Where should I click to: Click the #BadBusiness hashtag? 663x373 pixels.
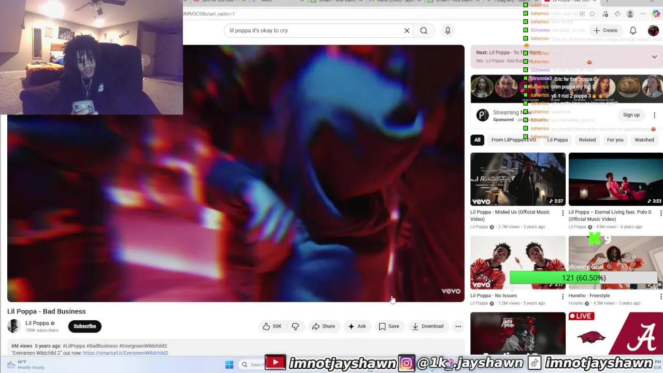pyautogui.click(x=102, y=346)
